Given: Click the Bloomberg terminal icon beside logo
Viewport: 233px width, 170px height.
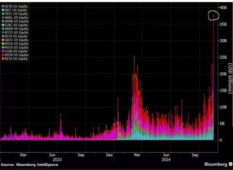Looking at the screenshot, I should click(x=228, y=165).
